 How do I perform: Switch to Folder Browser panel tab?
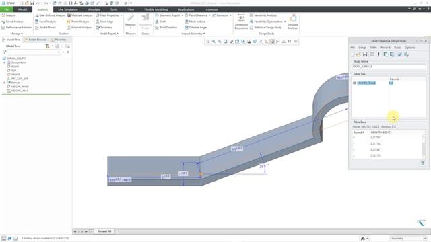click(35, 40)
